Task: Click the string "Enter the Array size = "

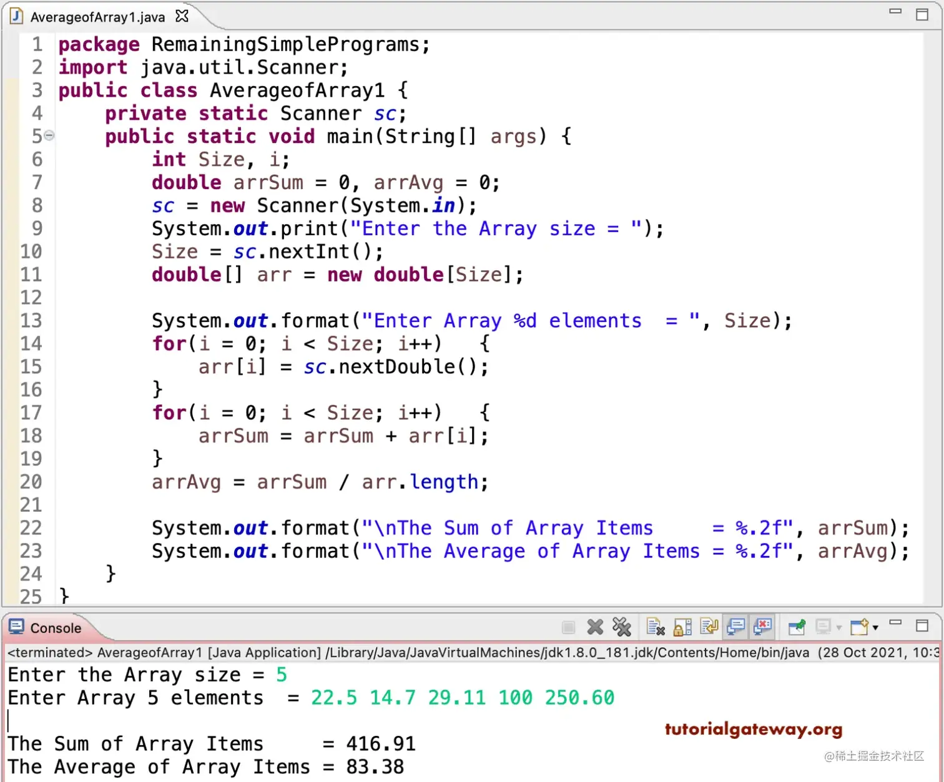Action: (496, 229)
